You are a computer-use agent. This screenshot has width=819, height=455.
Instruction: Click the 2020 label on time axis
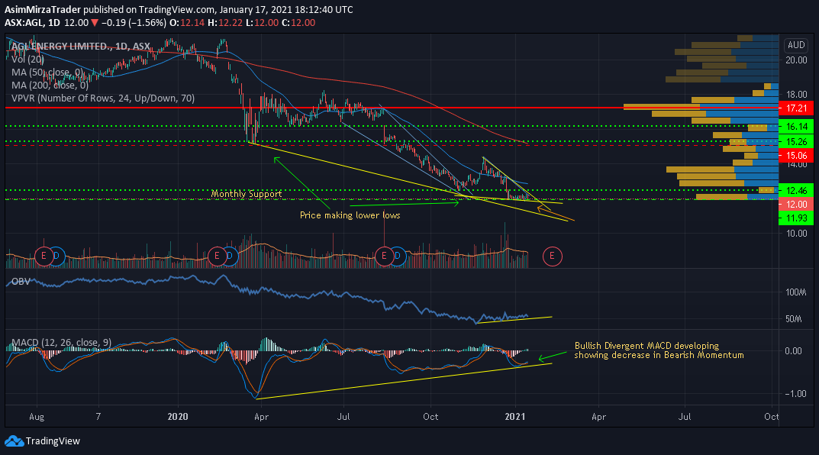pyautogui.click(x=178, y=416)
